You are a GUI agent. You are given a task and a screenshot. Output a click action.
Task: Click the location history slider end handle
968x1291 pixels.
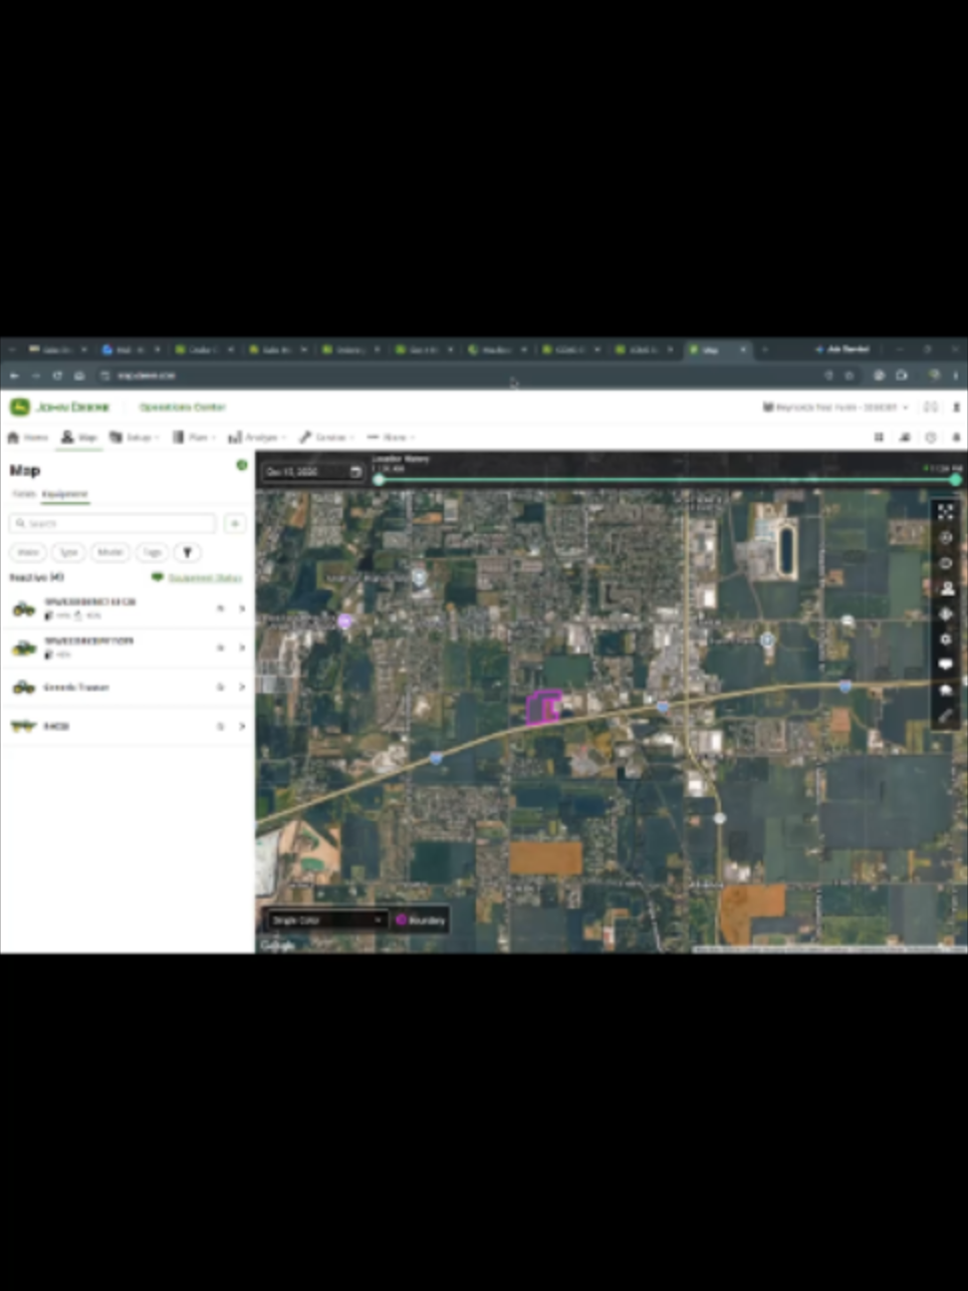[x=956, y=480]
